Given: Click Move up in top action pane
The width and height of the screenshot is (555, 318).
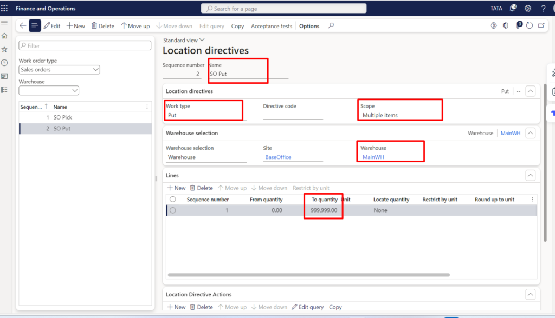Looking at the screenshot, I should (x=135, y=26).
